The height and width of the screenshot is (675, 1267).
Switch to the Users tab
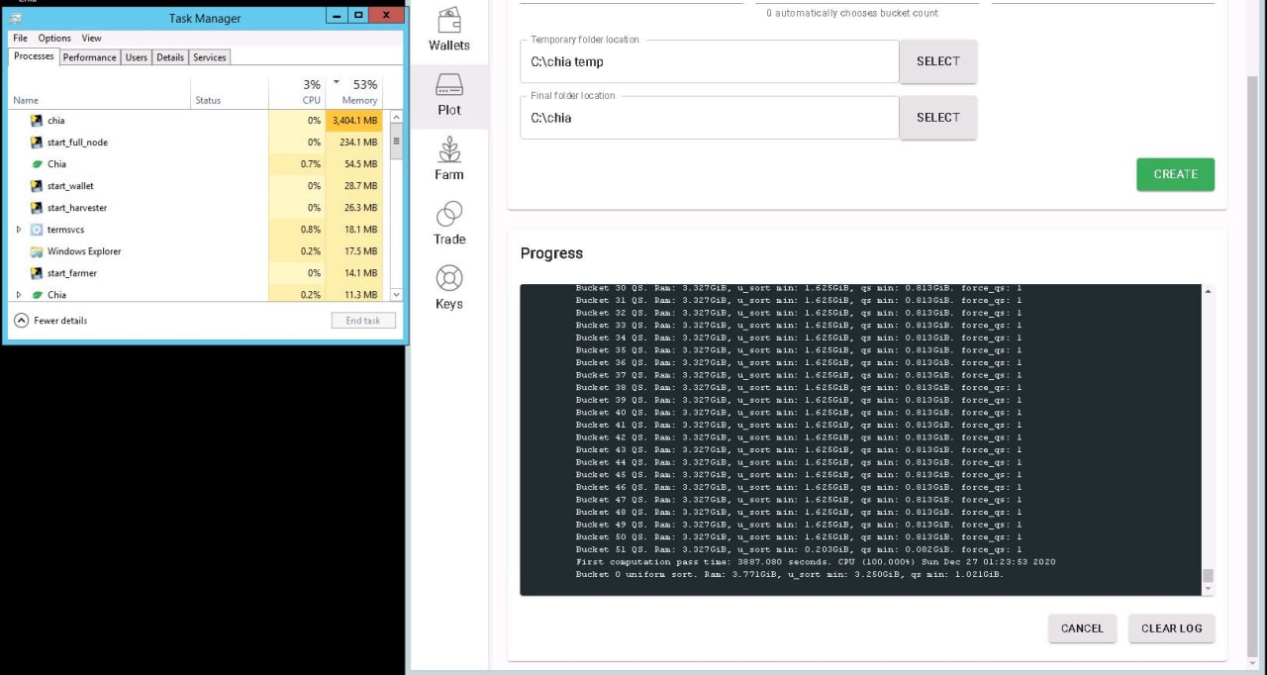click(x=137, y=57)
